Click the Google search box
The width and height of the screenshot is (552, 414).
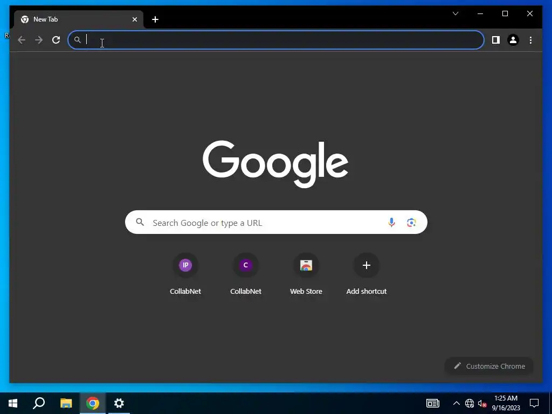(x=276, y=222)
